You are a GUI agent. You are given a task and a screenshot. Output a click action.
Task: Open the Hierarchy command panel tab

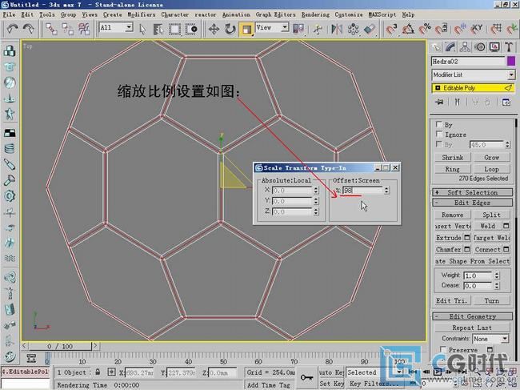coord(465,47)
